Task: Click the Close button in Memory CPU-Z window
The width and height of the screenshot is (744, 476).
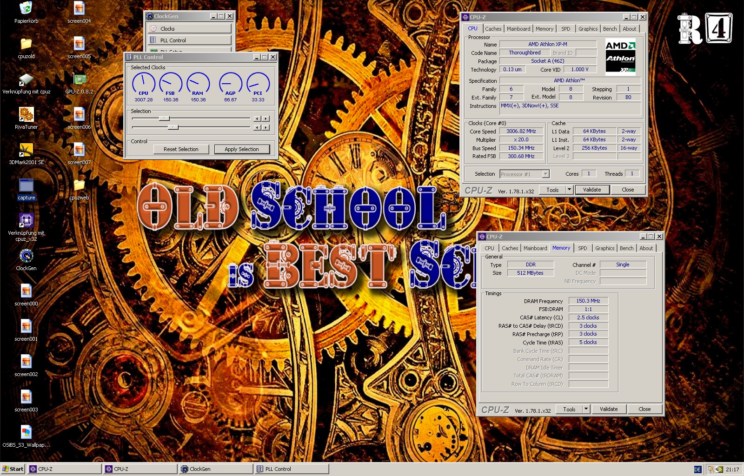Action: point(644,409)
